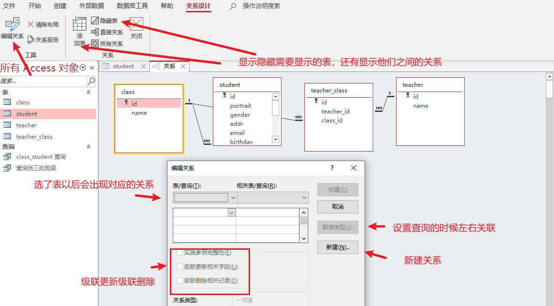Select the teacher table icon in navigation
Image resolution: width=554 pixels, height=306 pixels.
click(7, 125)
